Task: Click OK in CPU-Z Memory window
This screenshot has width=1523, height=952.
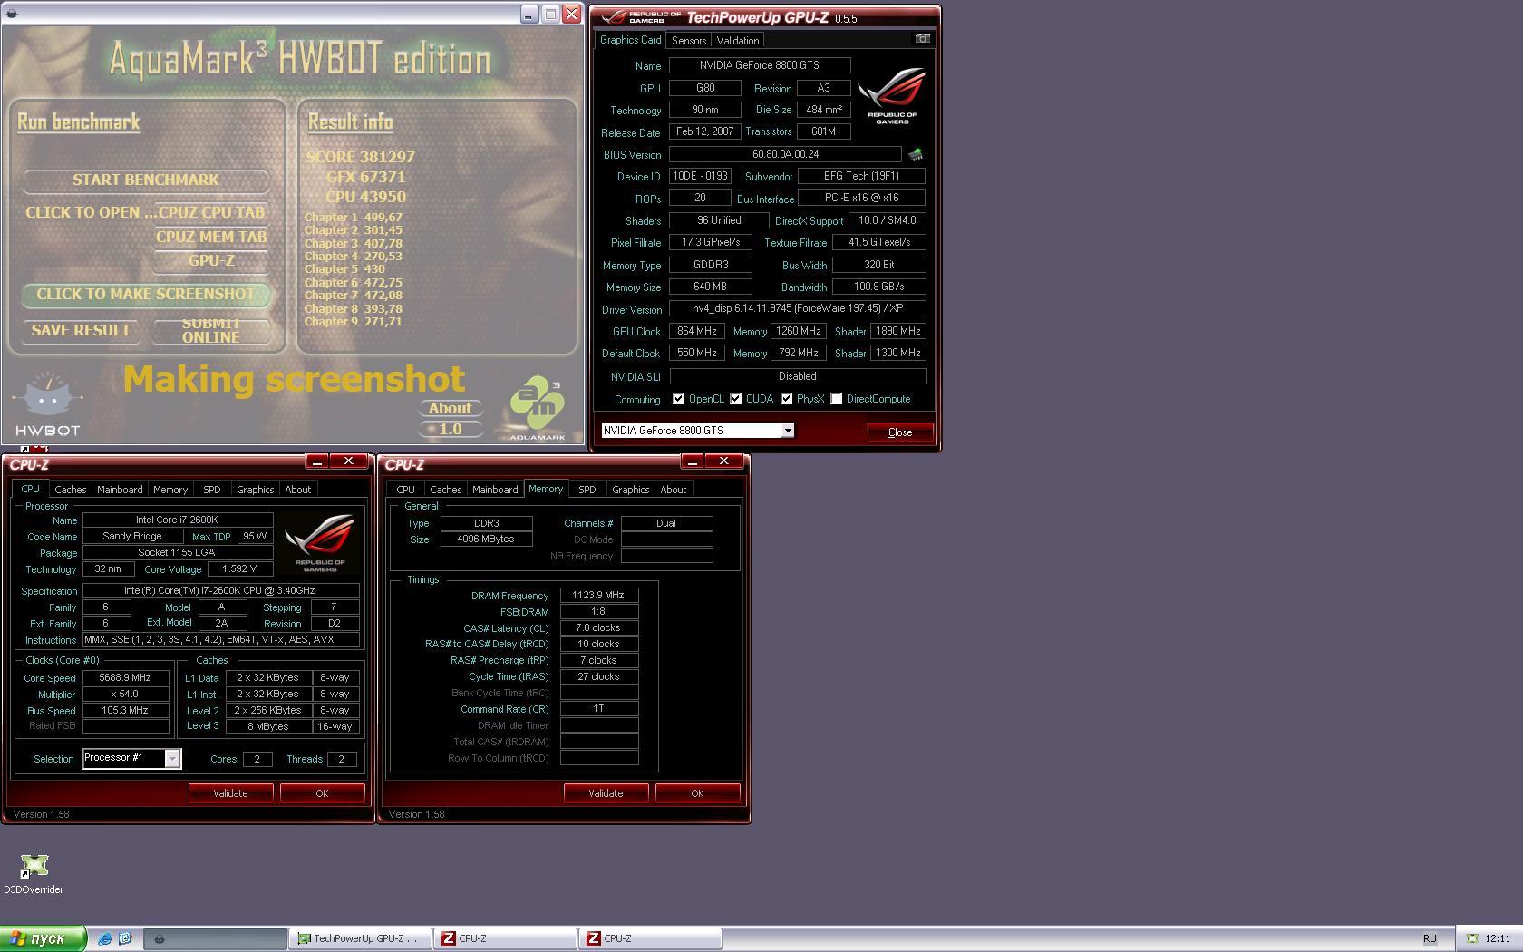Action: click(697, 793)
